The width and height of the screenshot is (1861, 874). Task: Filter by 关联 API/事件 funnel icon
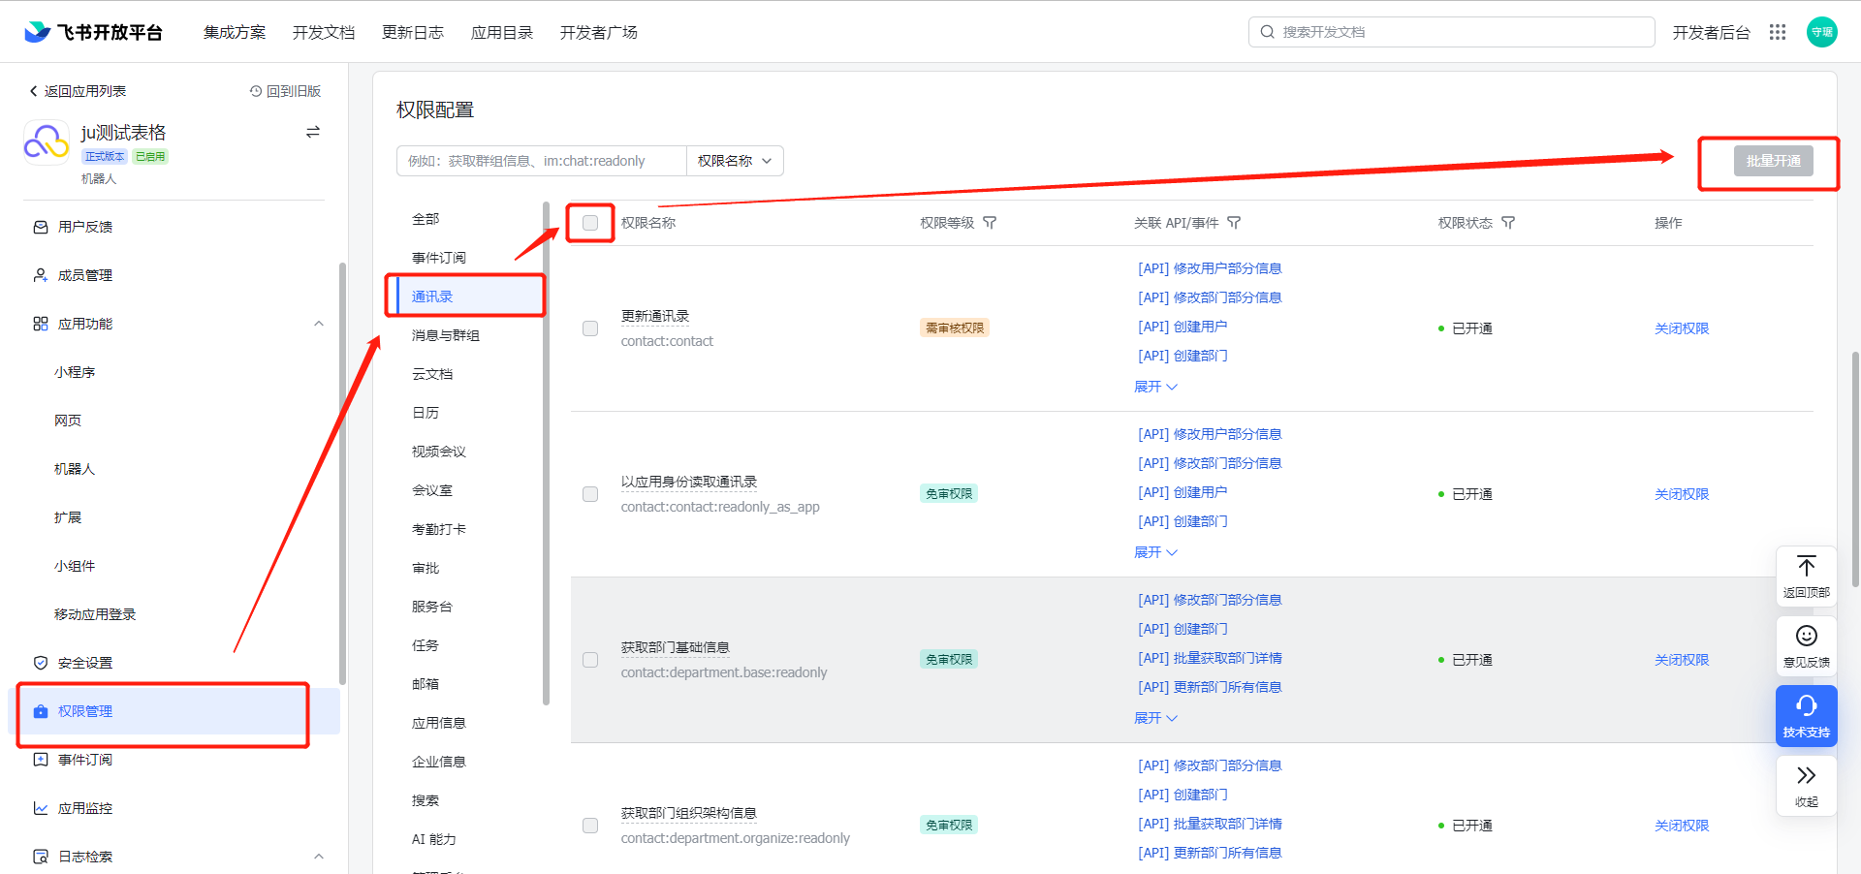coord(1234,223)
